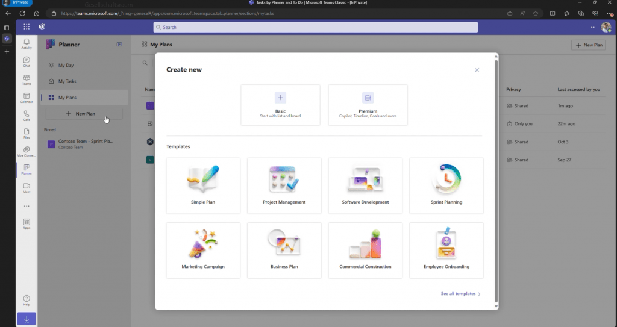Choose the Business Plan template
Viewport: 617px width, 327px height.
284,251
